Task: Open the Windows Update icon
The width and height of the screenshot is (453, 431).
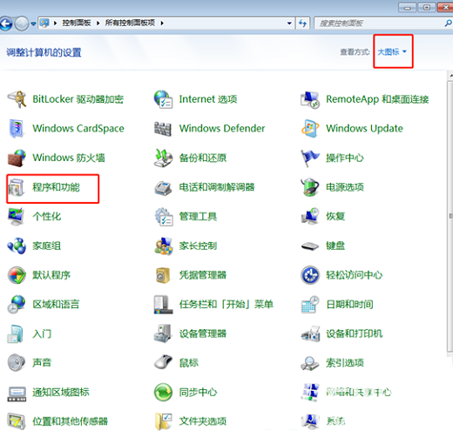Action: tap(310, 128)
